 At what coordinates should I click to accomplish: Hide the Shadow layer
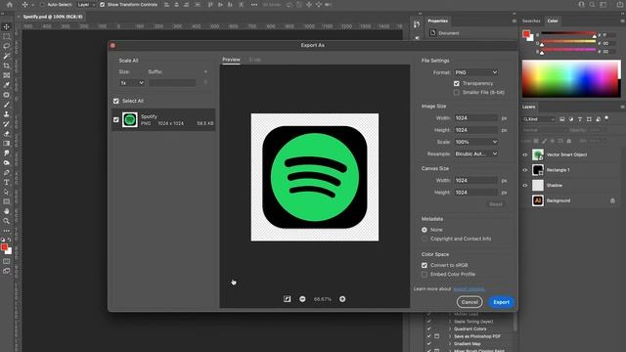tap(525, 185)
